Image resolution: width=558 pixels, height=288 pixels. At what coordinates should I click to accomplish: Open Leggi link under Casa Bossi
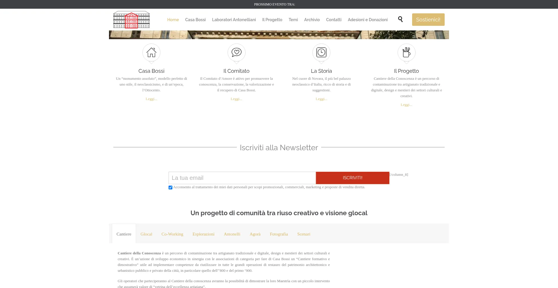tap(151, 99)
